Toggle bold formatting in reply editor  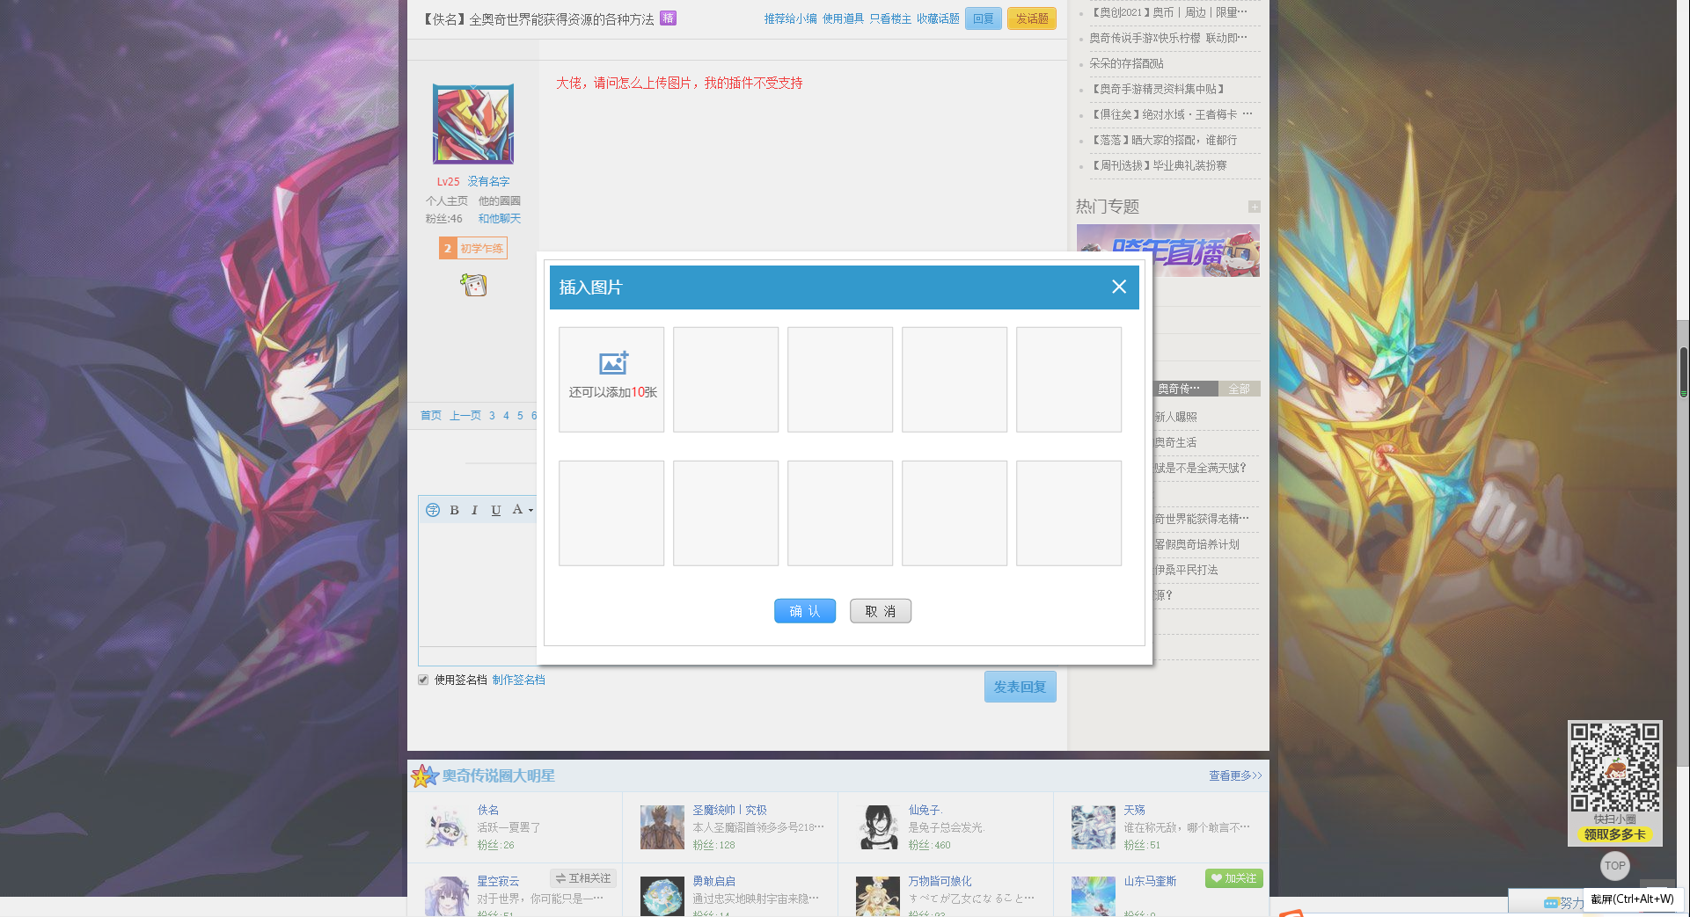(454, 510)
